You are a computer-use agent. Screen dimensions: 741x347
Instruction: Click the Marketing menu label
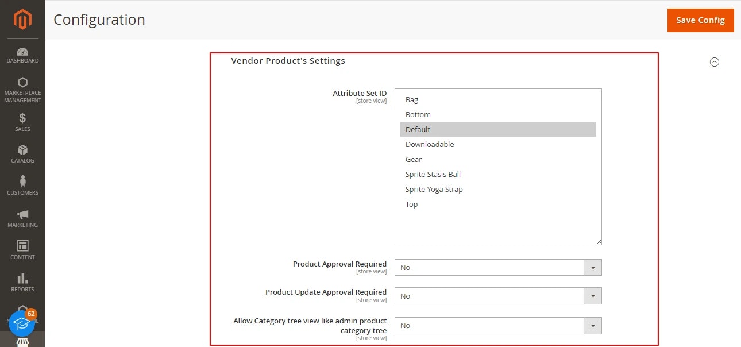click(x=22, y=225)
